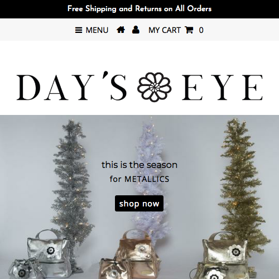The width and height of the screenshot is (279, 279).
Task: Click the EYE logo text
Action: [222, 88]
